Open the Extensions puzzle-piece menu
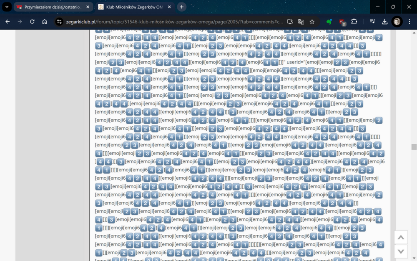Image resolution: width=417 pixels, height=261 pixels. pos(355,21)
